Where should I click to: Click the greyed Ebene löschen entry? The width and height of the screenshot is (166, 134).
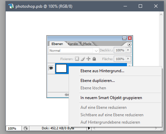tap(115, 88)
